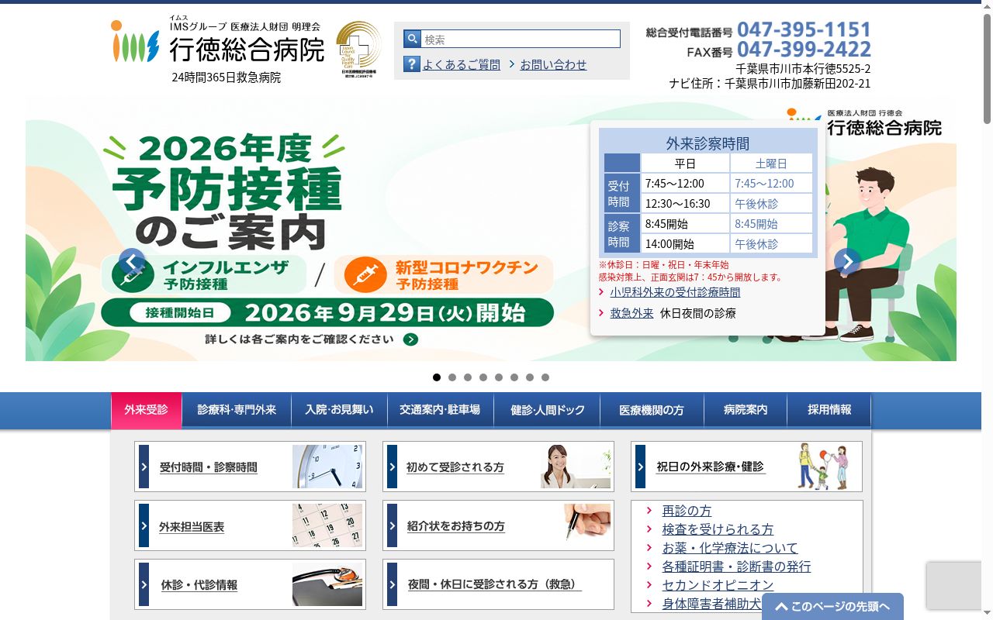Screen dimensions: 993x620
Task: Open the お問い合わせ link
Action: (553, 65)
